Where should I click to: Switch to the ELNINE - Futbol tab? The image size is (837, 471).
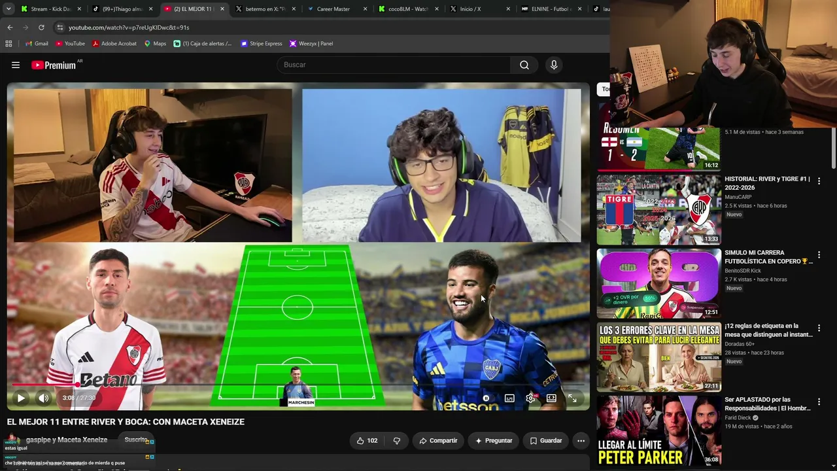click(x=551, y=9)
